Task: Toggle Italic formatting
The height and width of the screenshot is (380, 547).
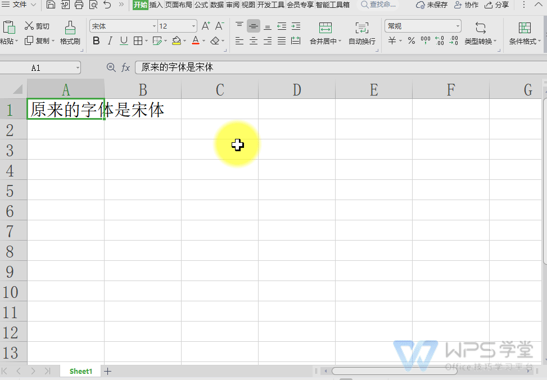Action: pyautogui.click(x=110, y=41)
